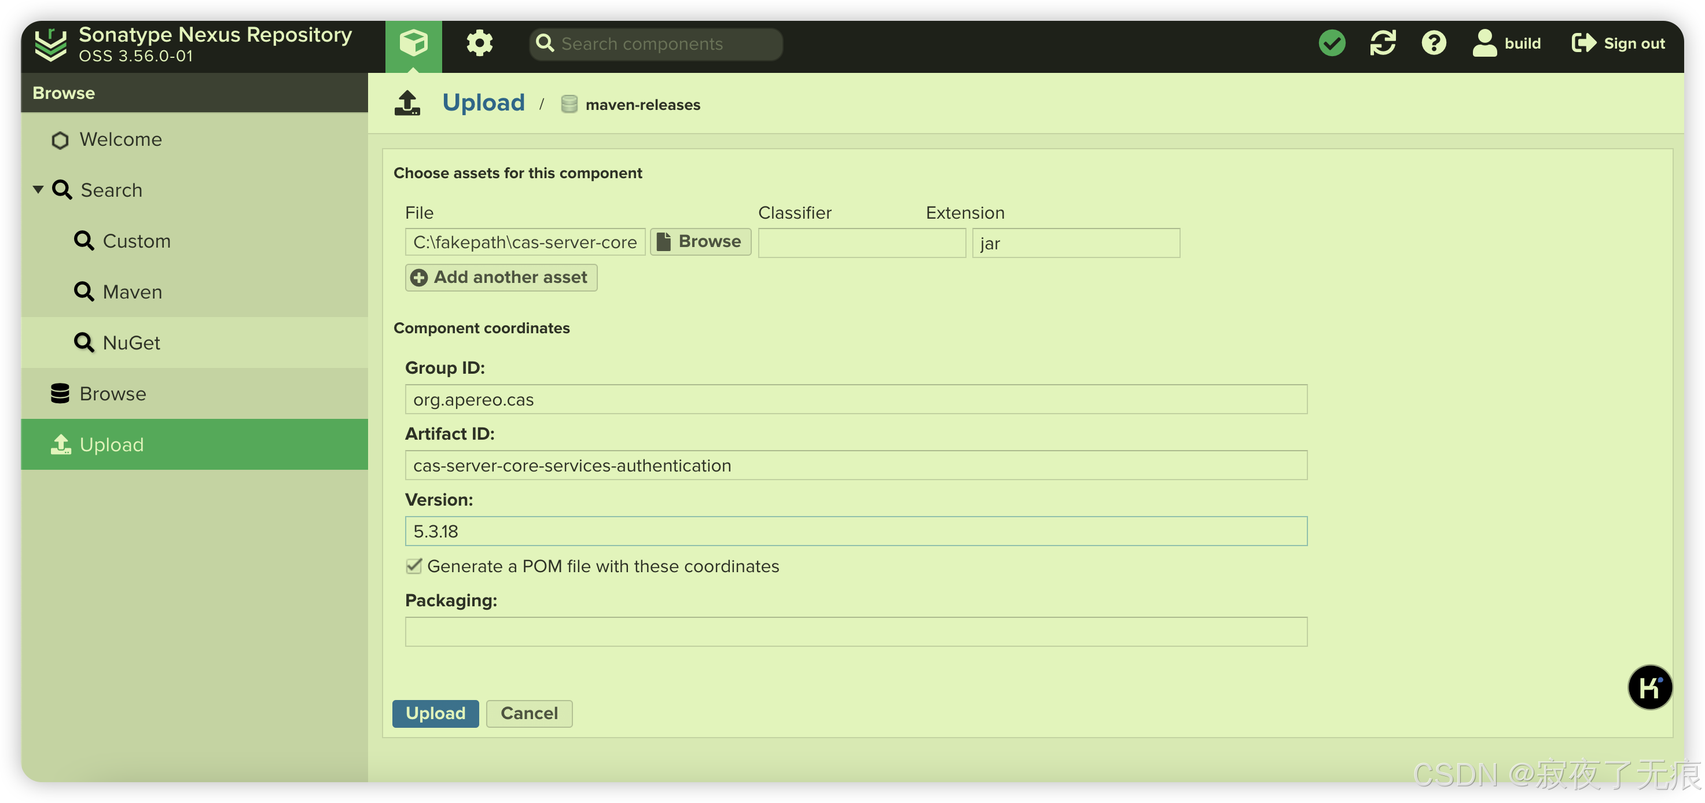Open Server administration gear icon
This screenshot has width=1705, height=803.
[479, 43]
